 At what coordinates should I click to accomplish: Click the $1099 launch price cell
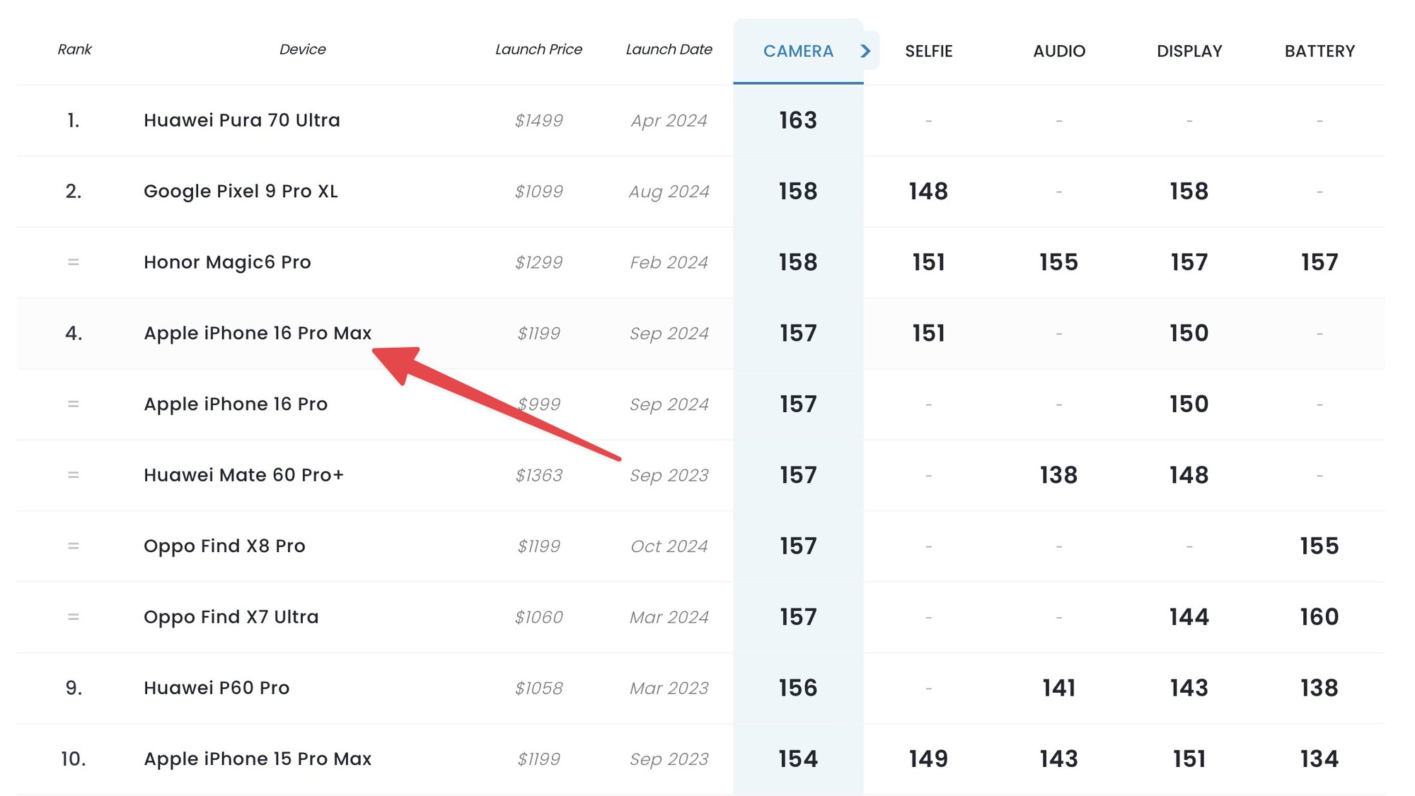coord(538,192)
